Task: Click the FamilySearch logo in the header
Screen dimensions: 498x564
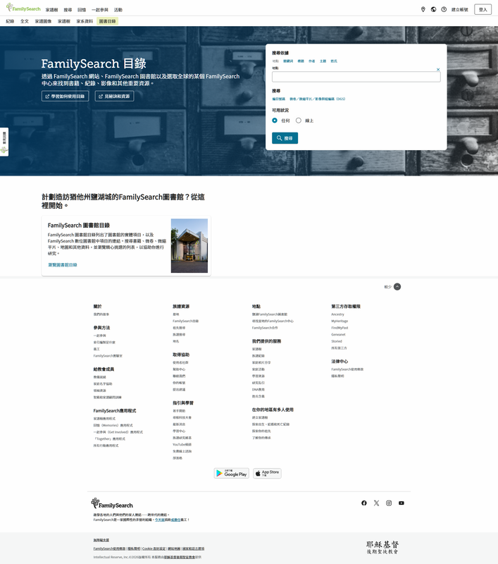Action: [23, 8]
